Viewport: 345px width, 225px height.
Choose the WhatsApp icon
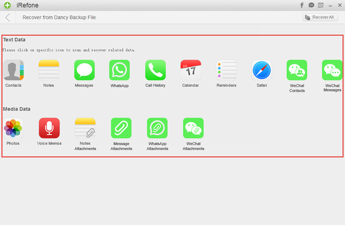tap(119, 70)
